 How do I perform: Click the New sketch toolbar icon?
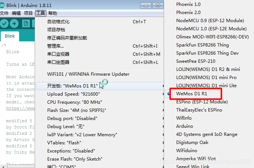[x=26, y=24]
